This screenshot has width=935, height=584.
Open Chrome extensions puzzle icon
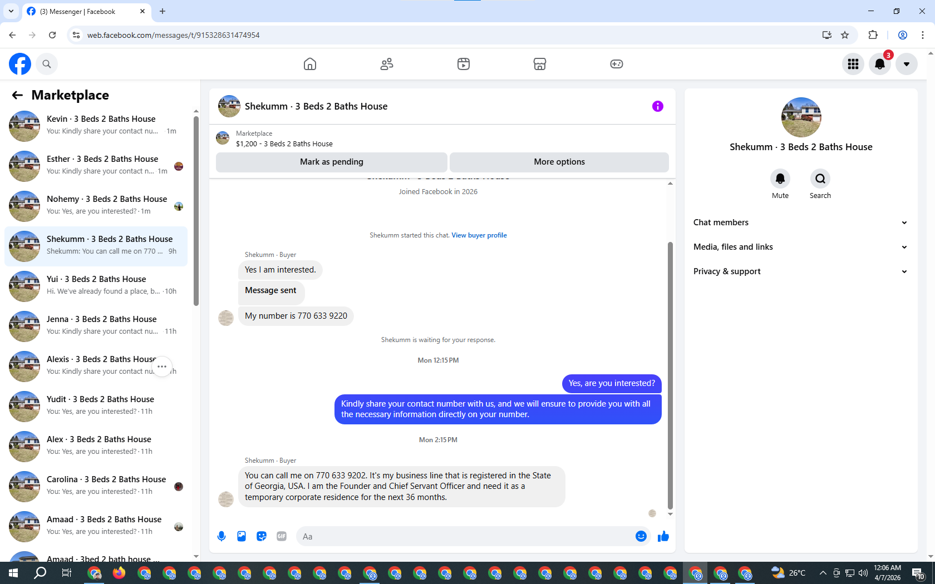pos(873,35)
